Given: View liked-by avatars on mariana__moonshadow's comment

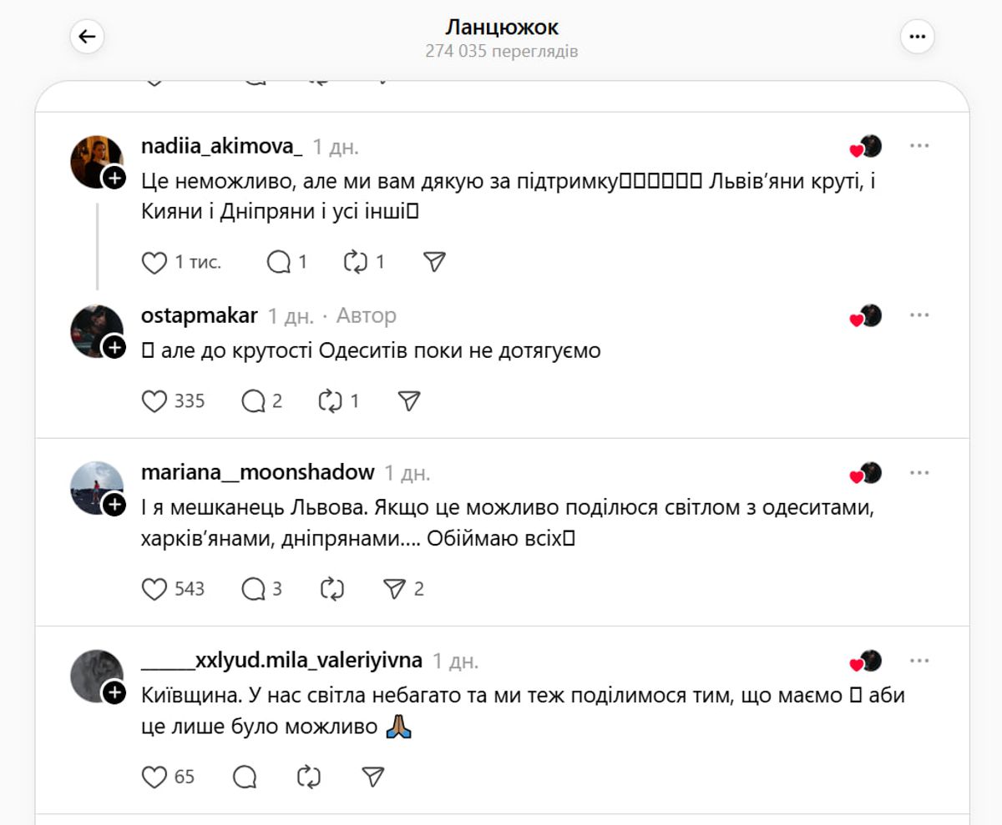Looking at the screenshot, I should point(866,473).
